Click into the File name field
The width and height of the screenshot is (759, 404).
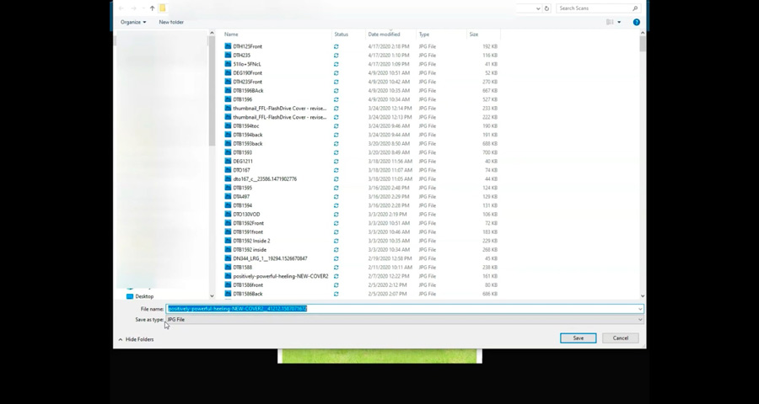[405, 309]
